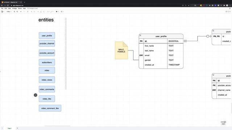
Task: Click the All changes saved status
Action: 32,8
